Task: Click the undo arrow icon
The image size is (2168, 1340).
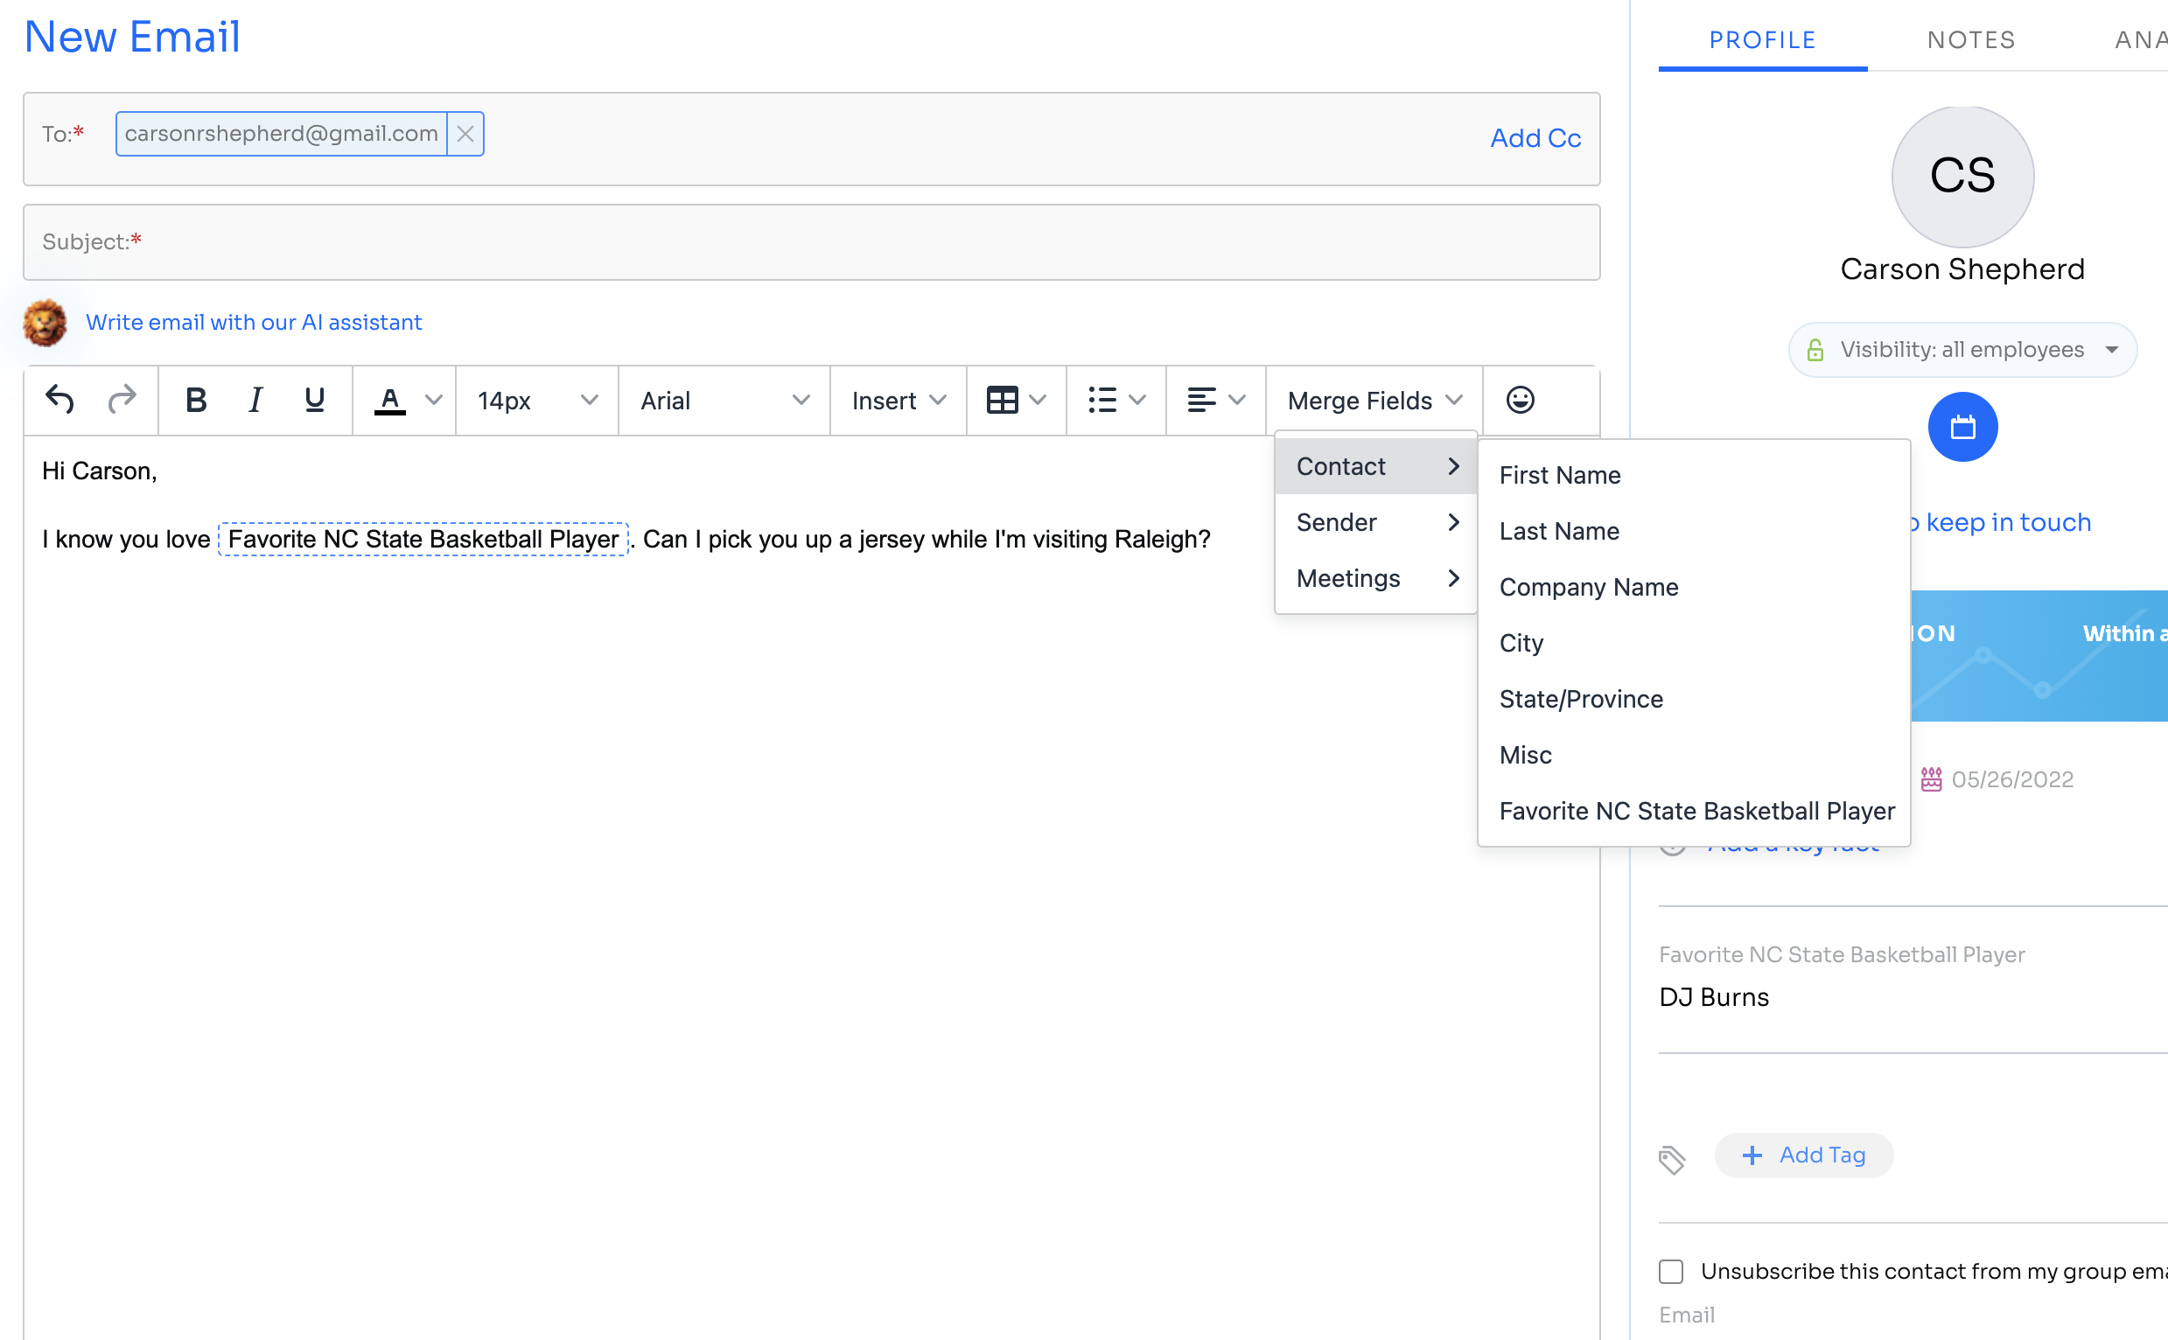Action: [59, 401]
